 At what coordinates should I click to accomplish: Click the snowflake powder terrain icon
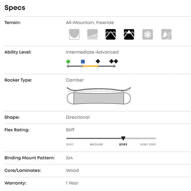[x=147, y=34]
